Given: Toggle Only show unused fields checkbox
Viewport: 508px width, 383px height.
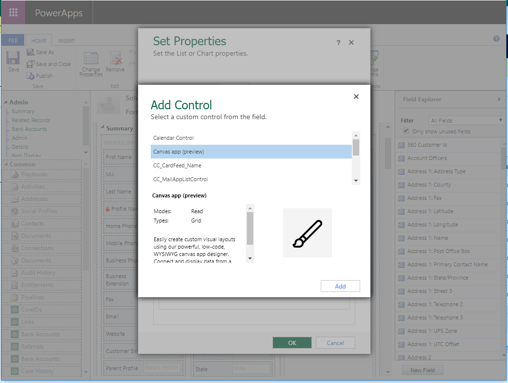Looking at the screenshot, I should [x=406, y=131].
